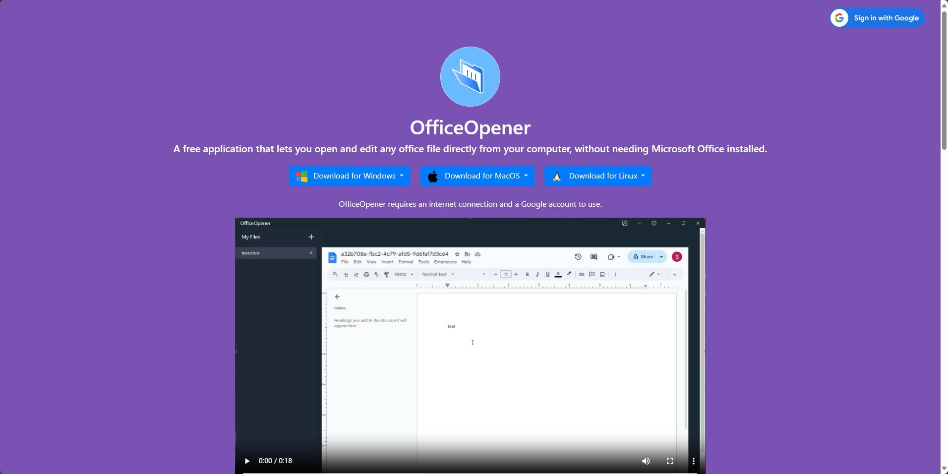Open the Edit menu in the video
This screenshot has width=948, height=474.
tap(357, 262)
